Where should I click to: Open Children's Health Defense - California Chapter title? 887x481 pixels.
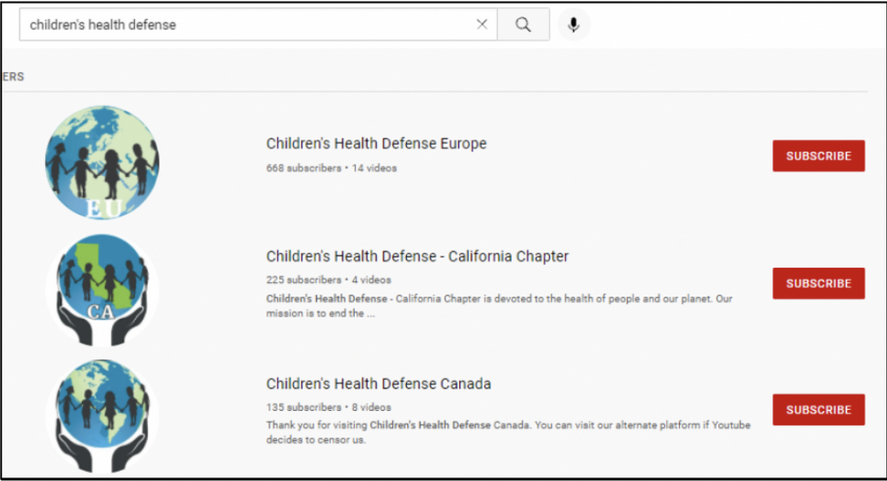tap(417, 256)
